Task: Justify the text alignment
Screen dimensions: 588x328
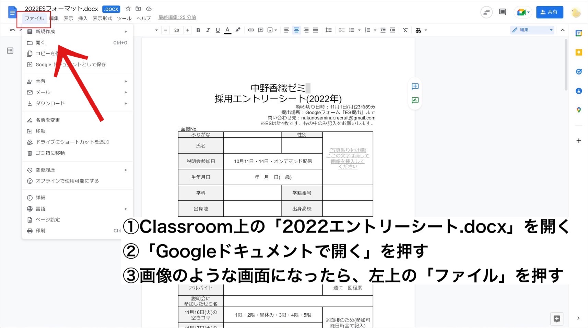Action: tap(316, 30)
